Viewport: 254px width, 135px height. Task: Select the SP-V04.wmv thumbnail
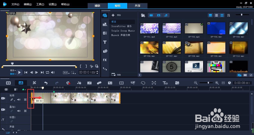coord(216,28)
